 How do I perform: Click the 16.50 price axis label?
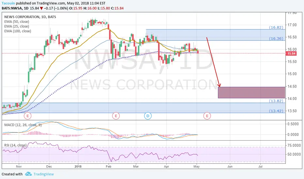[x=292, y=37]
